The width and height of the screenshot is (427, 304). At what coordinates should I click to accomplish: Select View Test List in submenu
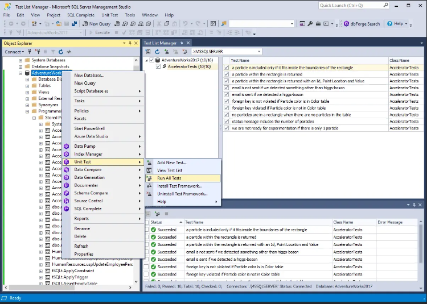(x=183, y=170)
